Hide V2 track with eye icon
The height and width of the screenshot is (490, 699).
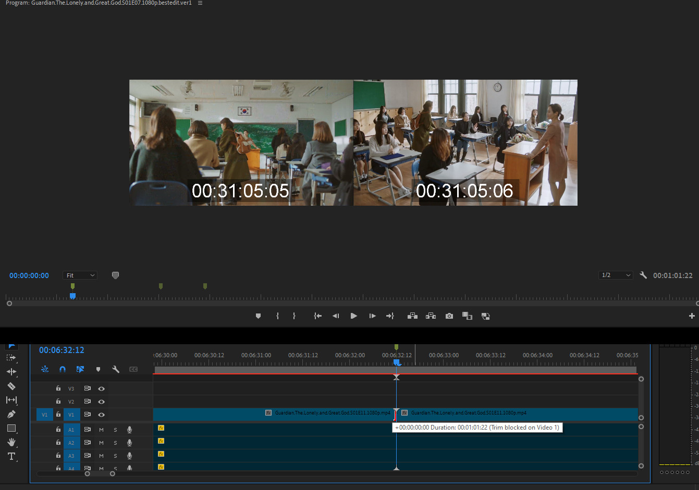(102, 401)
